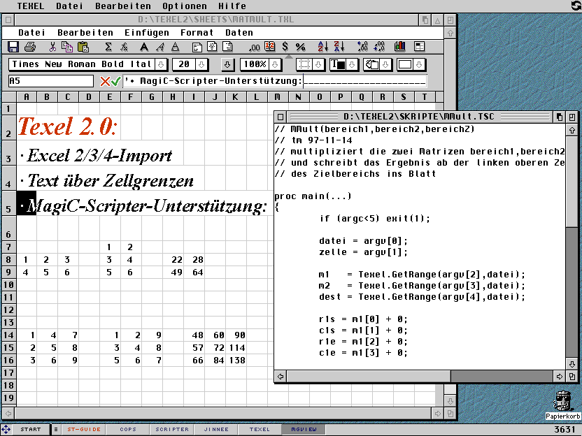Sort ascending with the A-Z icon
Viewport: 582px width, 436px height.
323,47
